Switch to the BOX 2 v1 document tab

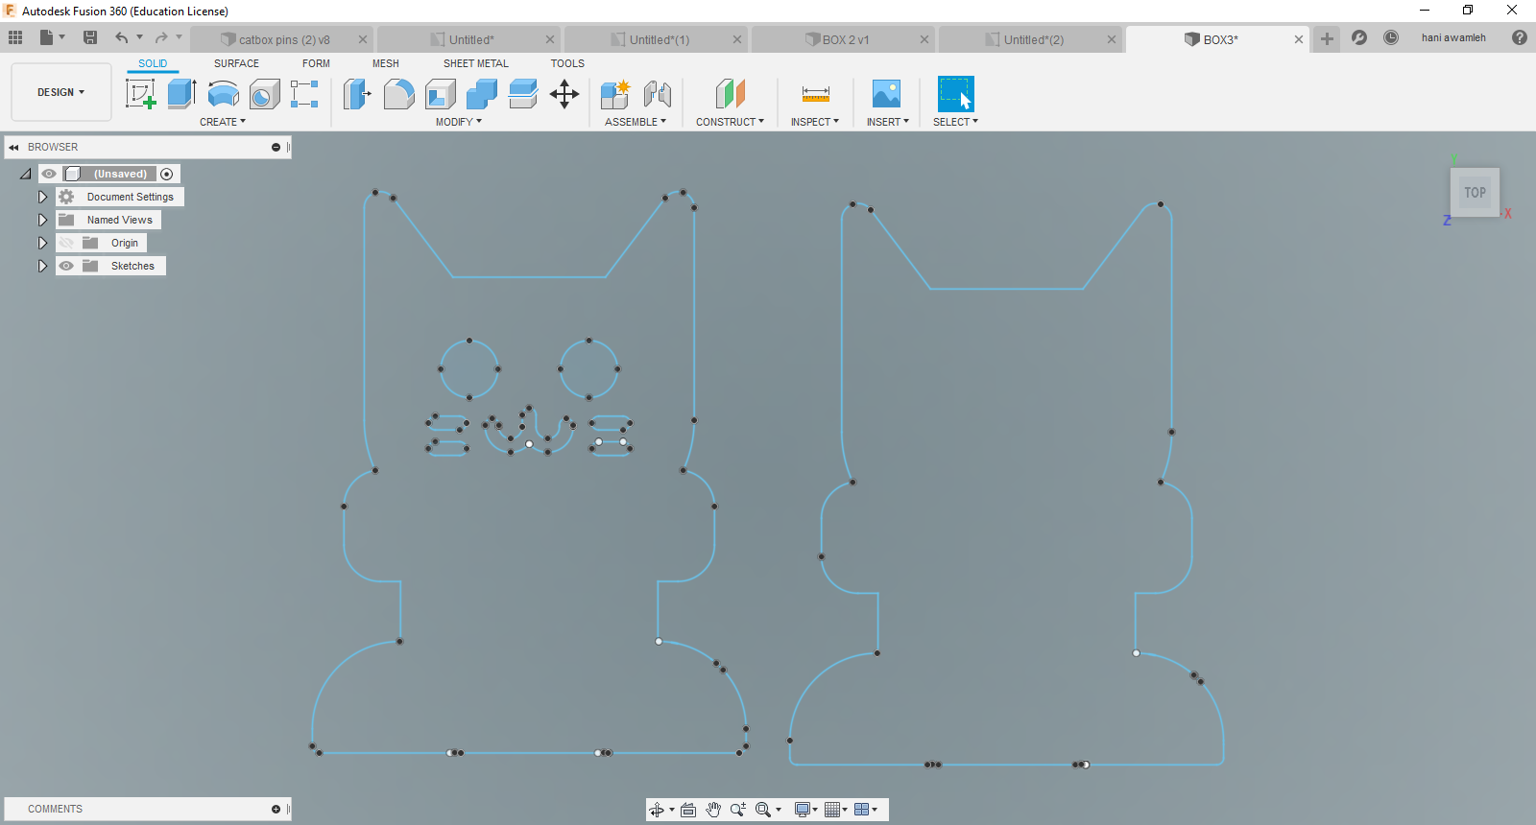click(x=843, y=39)
